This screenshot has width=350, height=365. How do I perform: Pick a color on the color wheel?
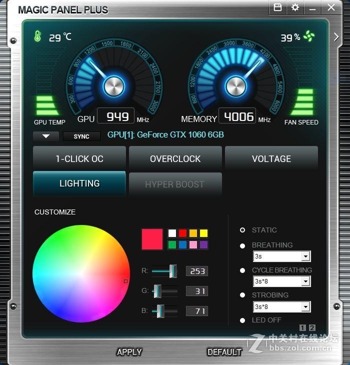pyautogui.click(x=81, y=273)
